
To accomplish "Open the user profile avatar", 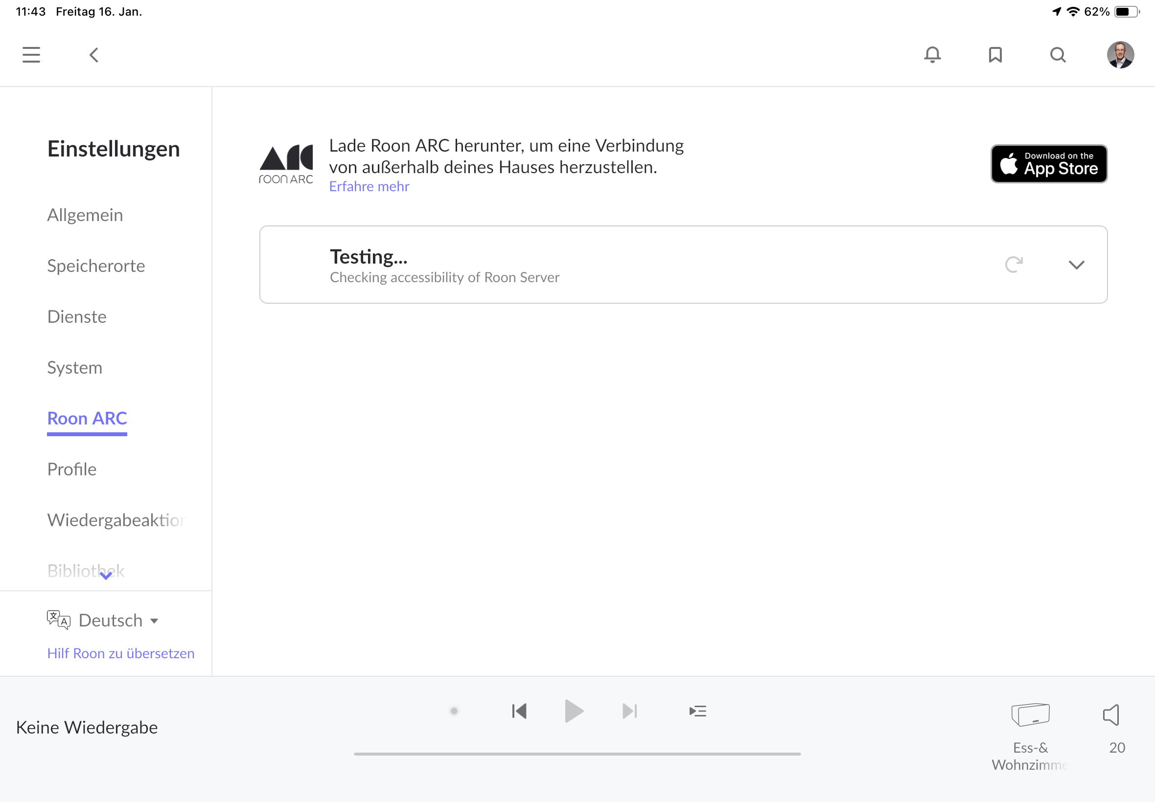I will (x=1120, y=55).
